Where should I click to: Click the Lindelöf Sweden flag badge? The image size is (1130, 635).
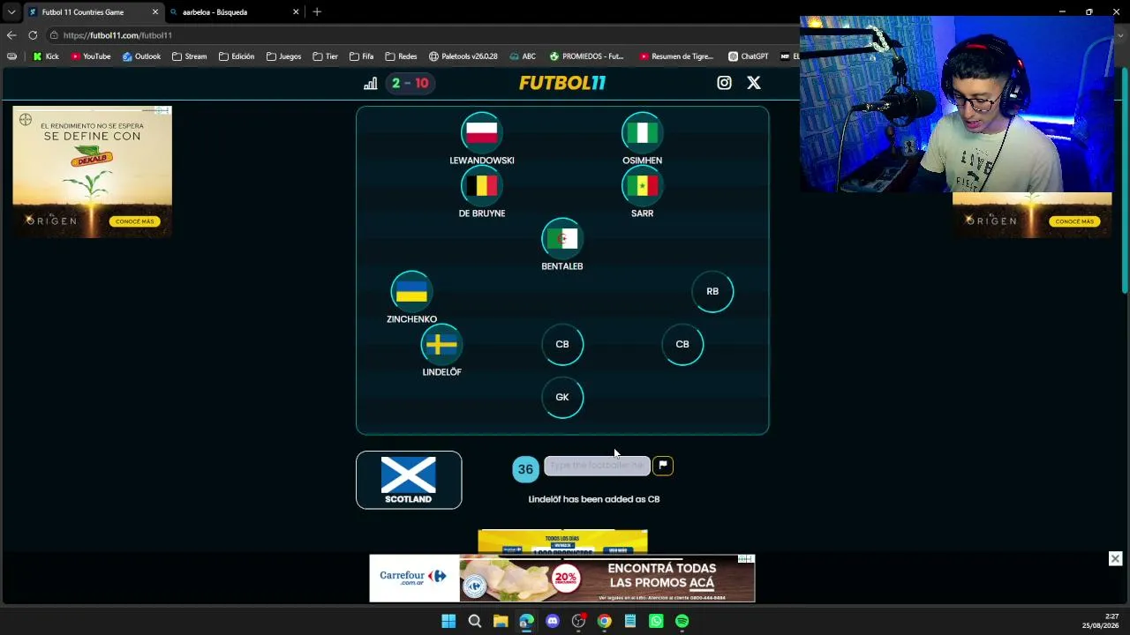click(441, 344)
